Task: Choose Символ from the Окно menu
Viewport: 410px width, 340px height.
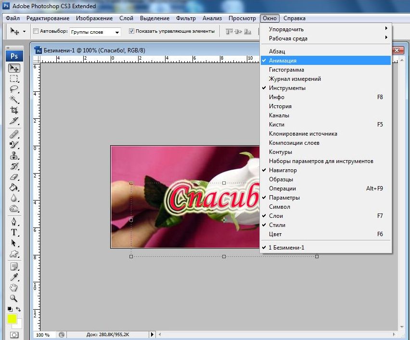Action: (326, 207)
